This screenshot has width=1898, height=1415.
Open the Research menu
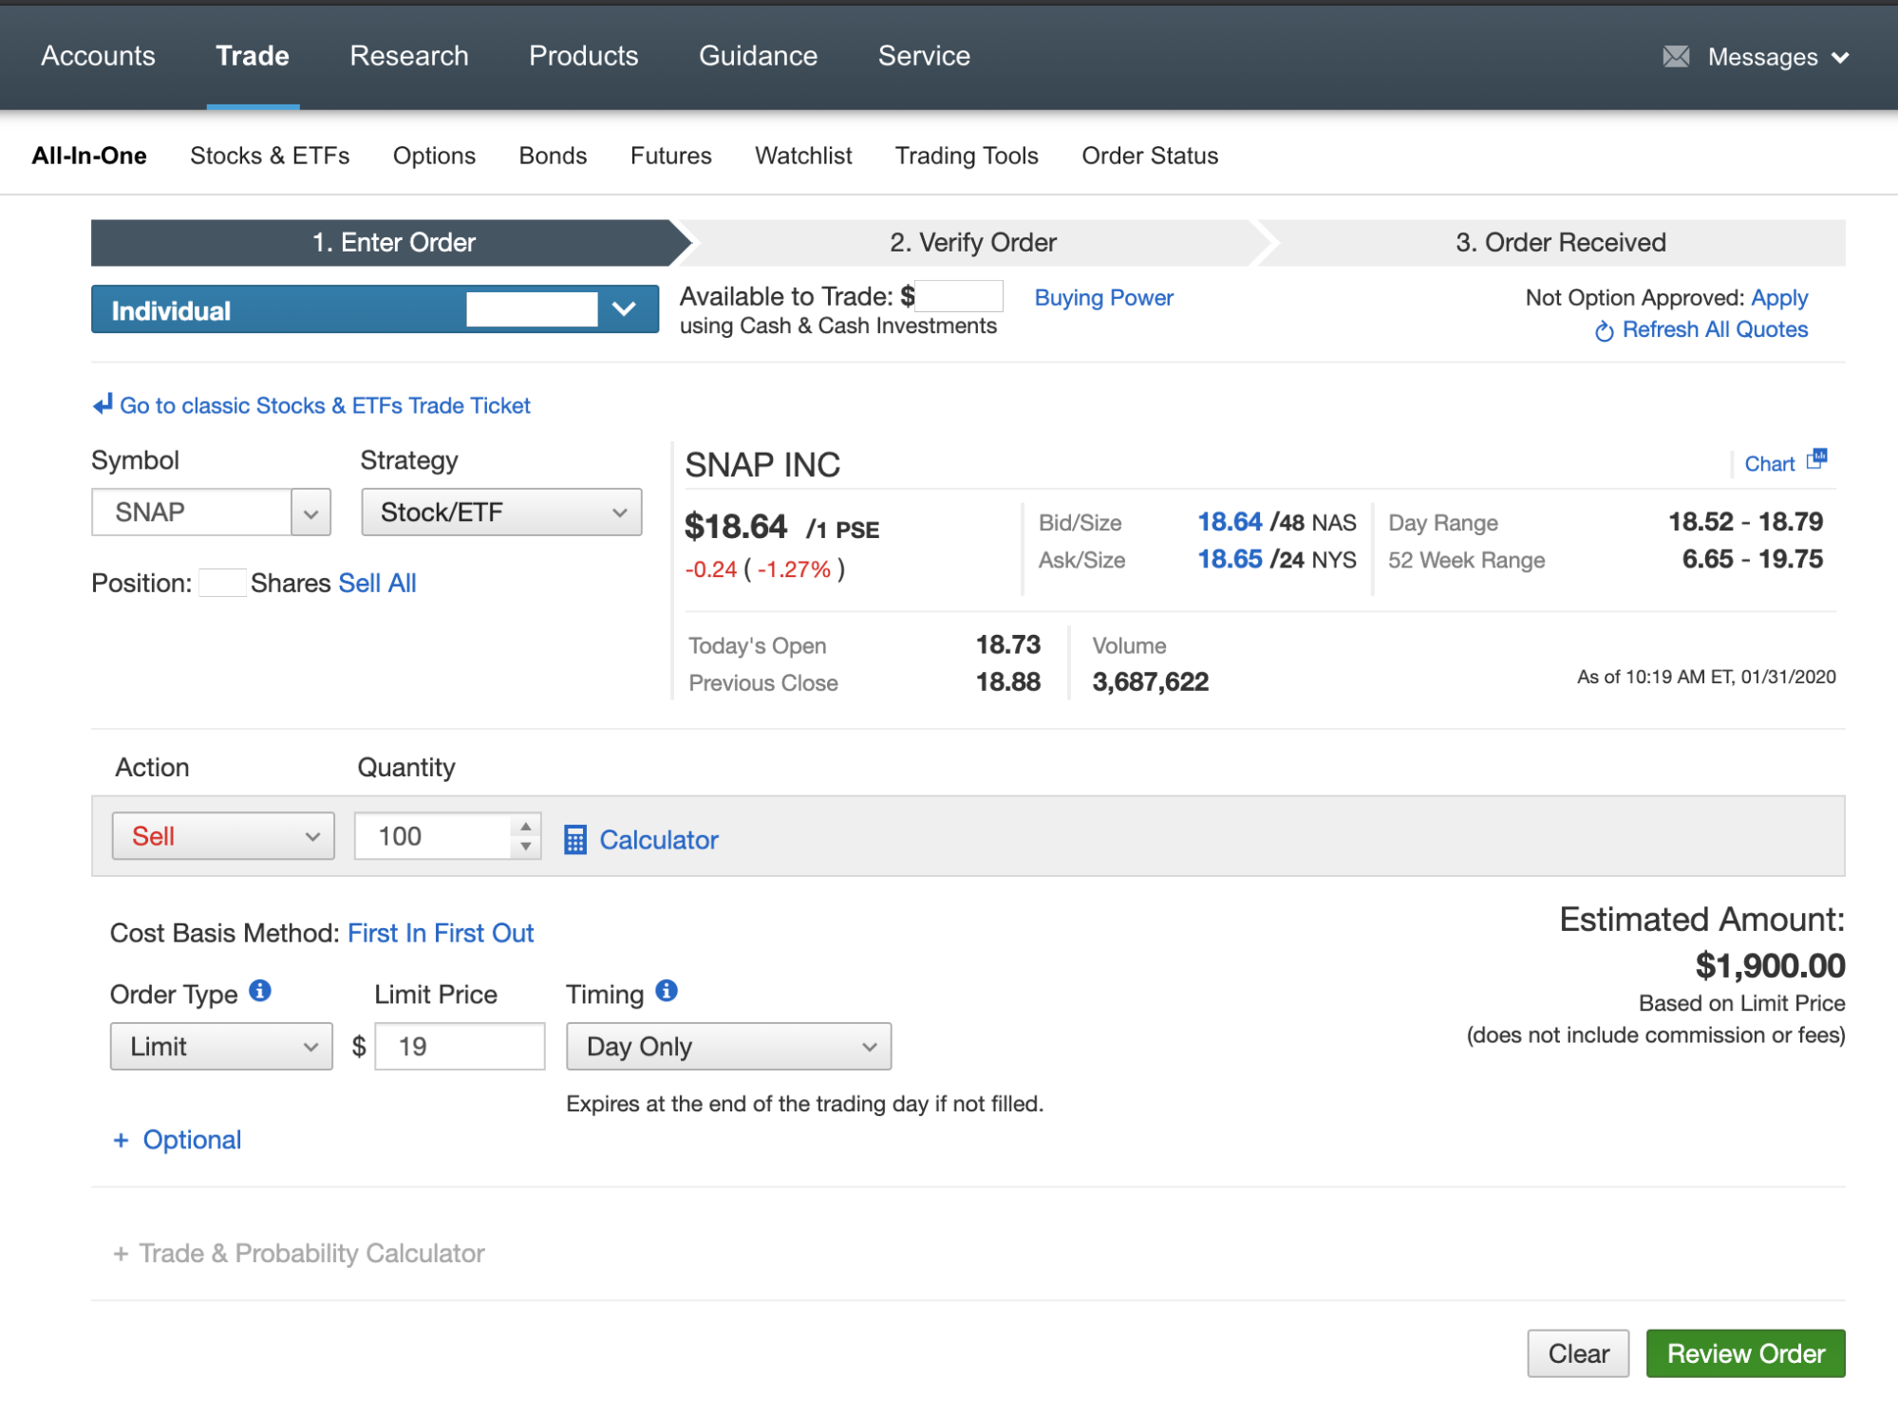[408, 56]
